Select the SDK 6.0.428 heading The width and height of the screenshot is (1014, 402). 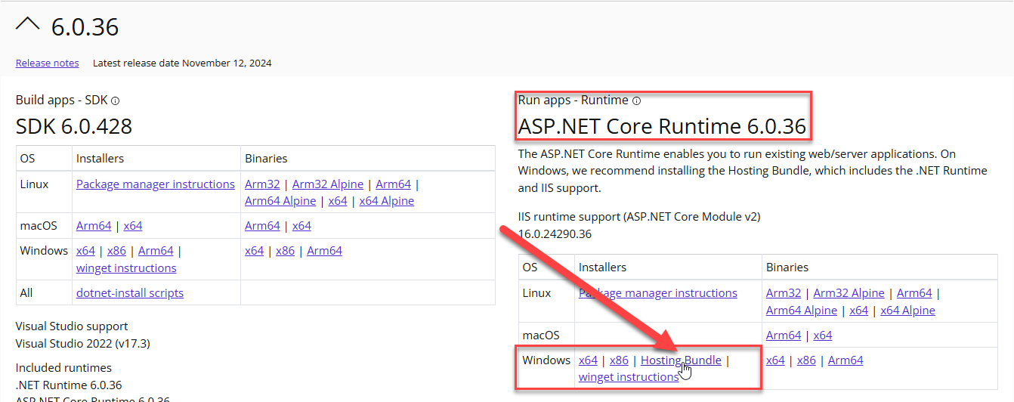click(74, 126)
